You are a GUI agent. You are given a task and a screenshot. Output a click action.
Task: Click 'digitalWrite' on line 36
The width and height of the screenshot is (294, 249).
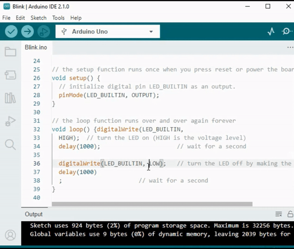(79, 163)
